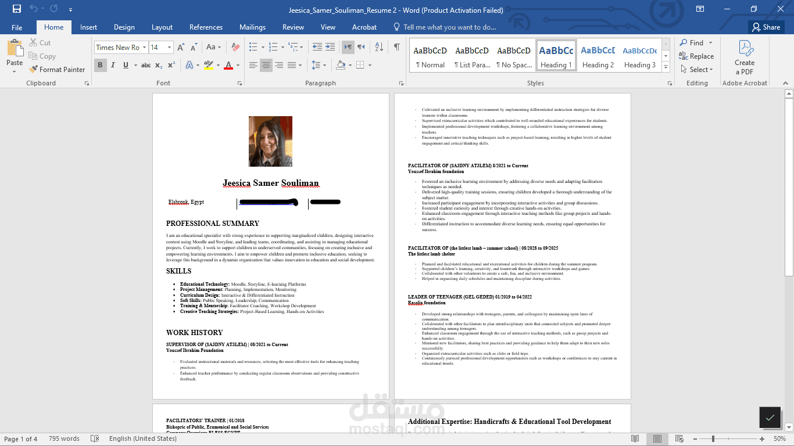Screen dimensions: 794x446
Task: Click the Format Painter brush
Action: pyautogui.click(x=33, y=69)
